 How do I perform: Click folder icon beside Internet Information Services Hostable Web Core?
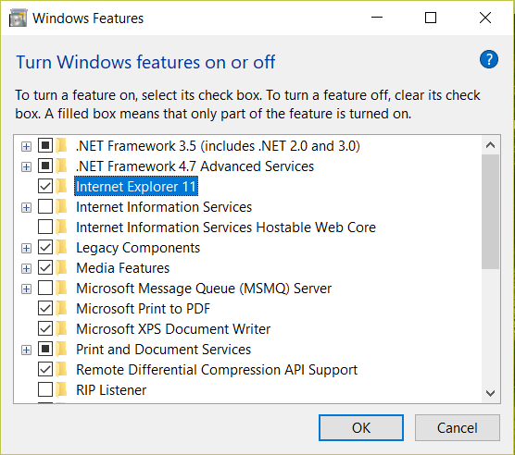coord(61,227)
